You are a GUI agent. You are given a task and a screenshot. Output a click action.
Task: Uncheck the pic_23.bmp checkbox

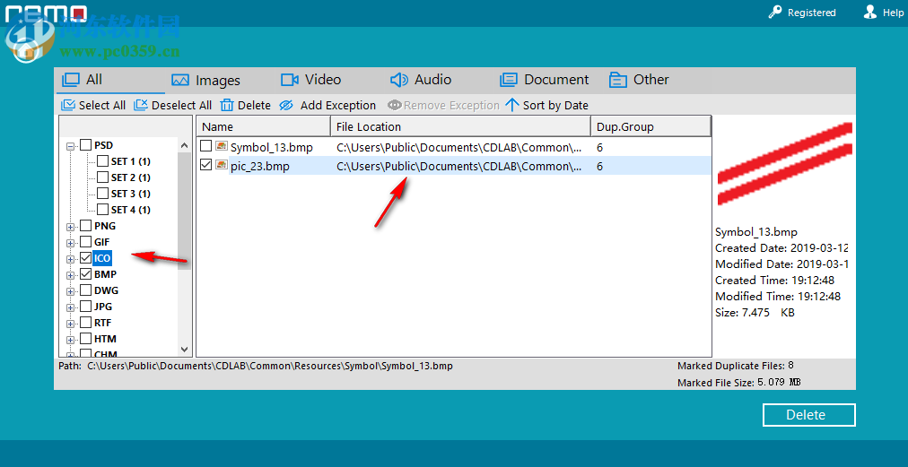(x=205, y=166)
